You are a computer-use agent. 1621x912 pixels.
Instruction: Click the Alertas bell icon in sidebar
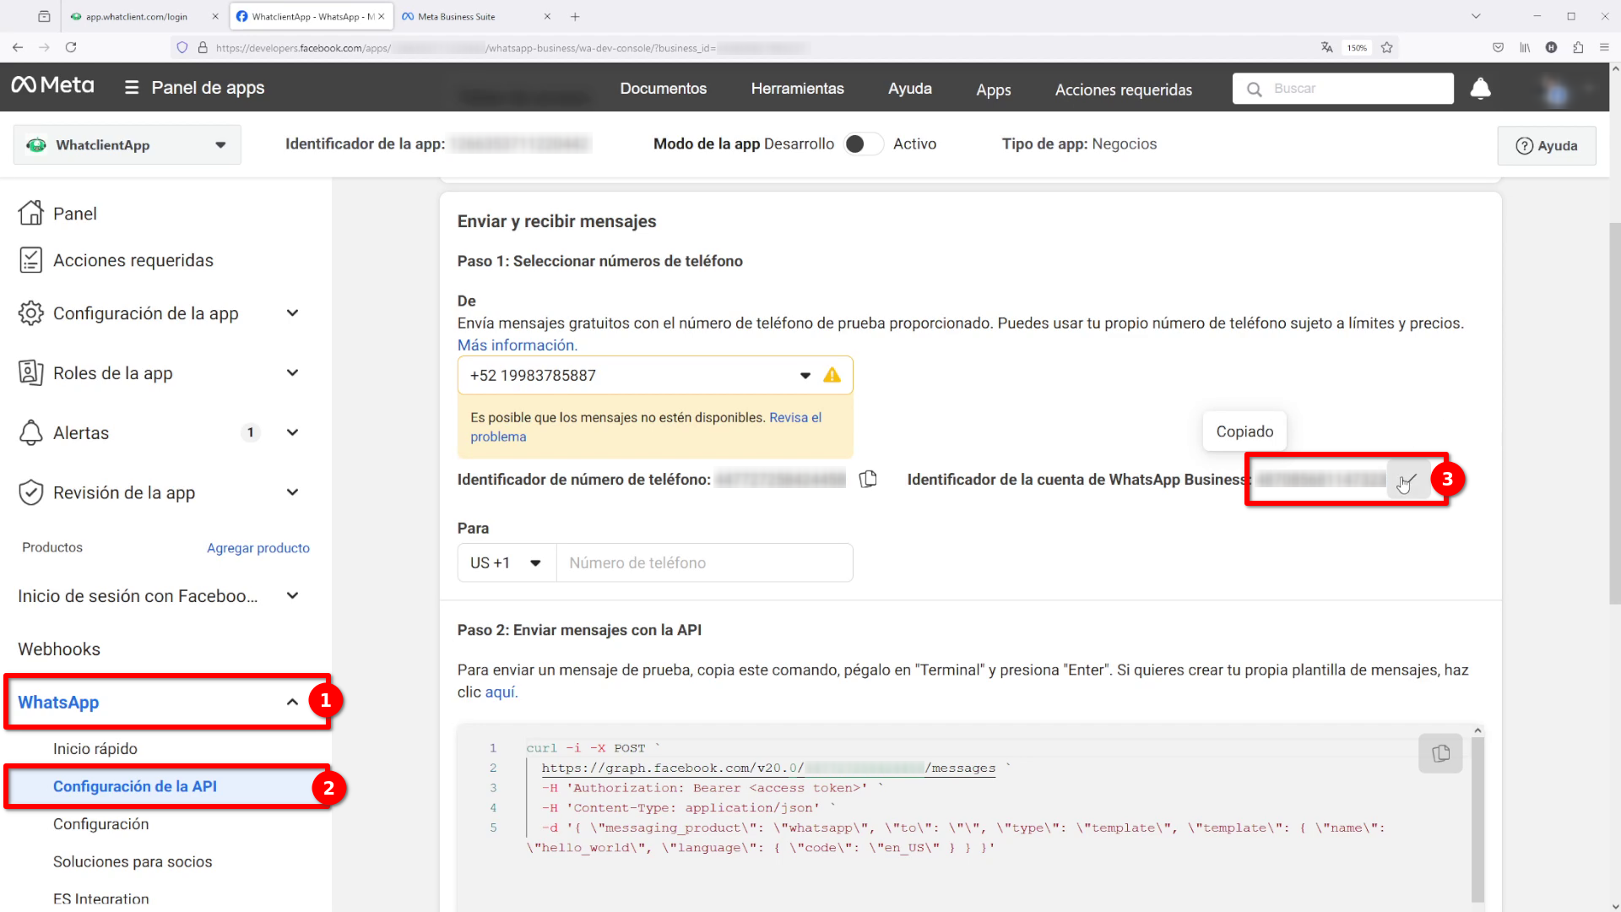pos(31,432)
